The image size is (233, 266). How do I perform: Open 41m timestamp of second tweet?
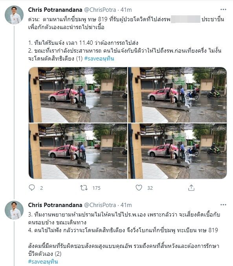click(126, 205)
